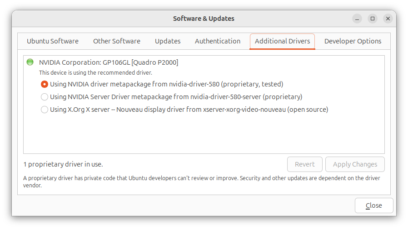The image size is (408, 229).
Task: Maximize the Software & Updates window
Action: (373, 19)
